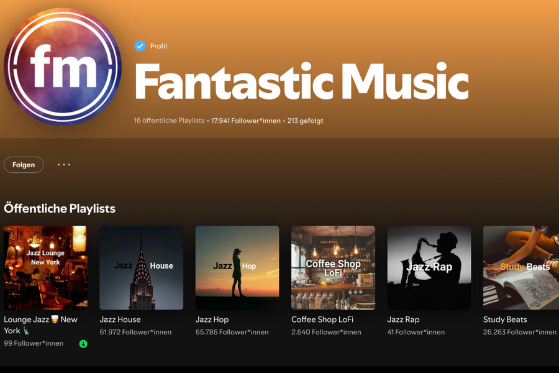Screen dimensions: 559x373
Task: Click the 61.972 Follower*innen text
Action: pos(135,333)
